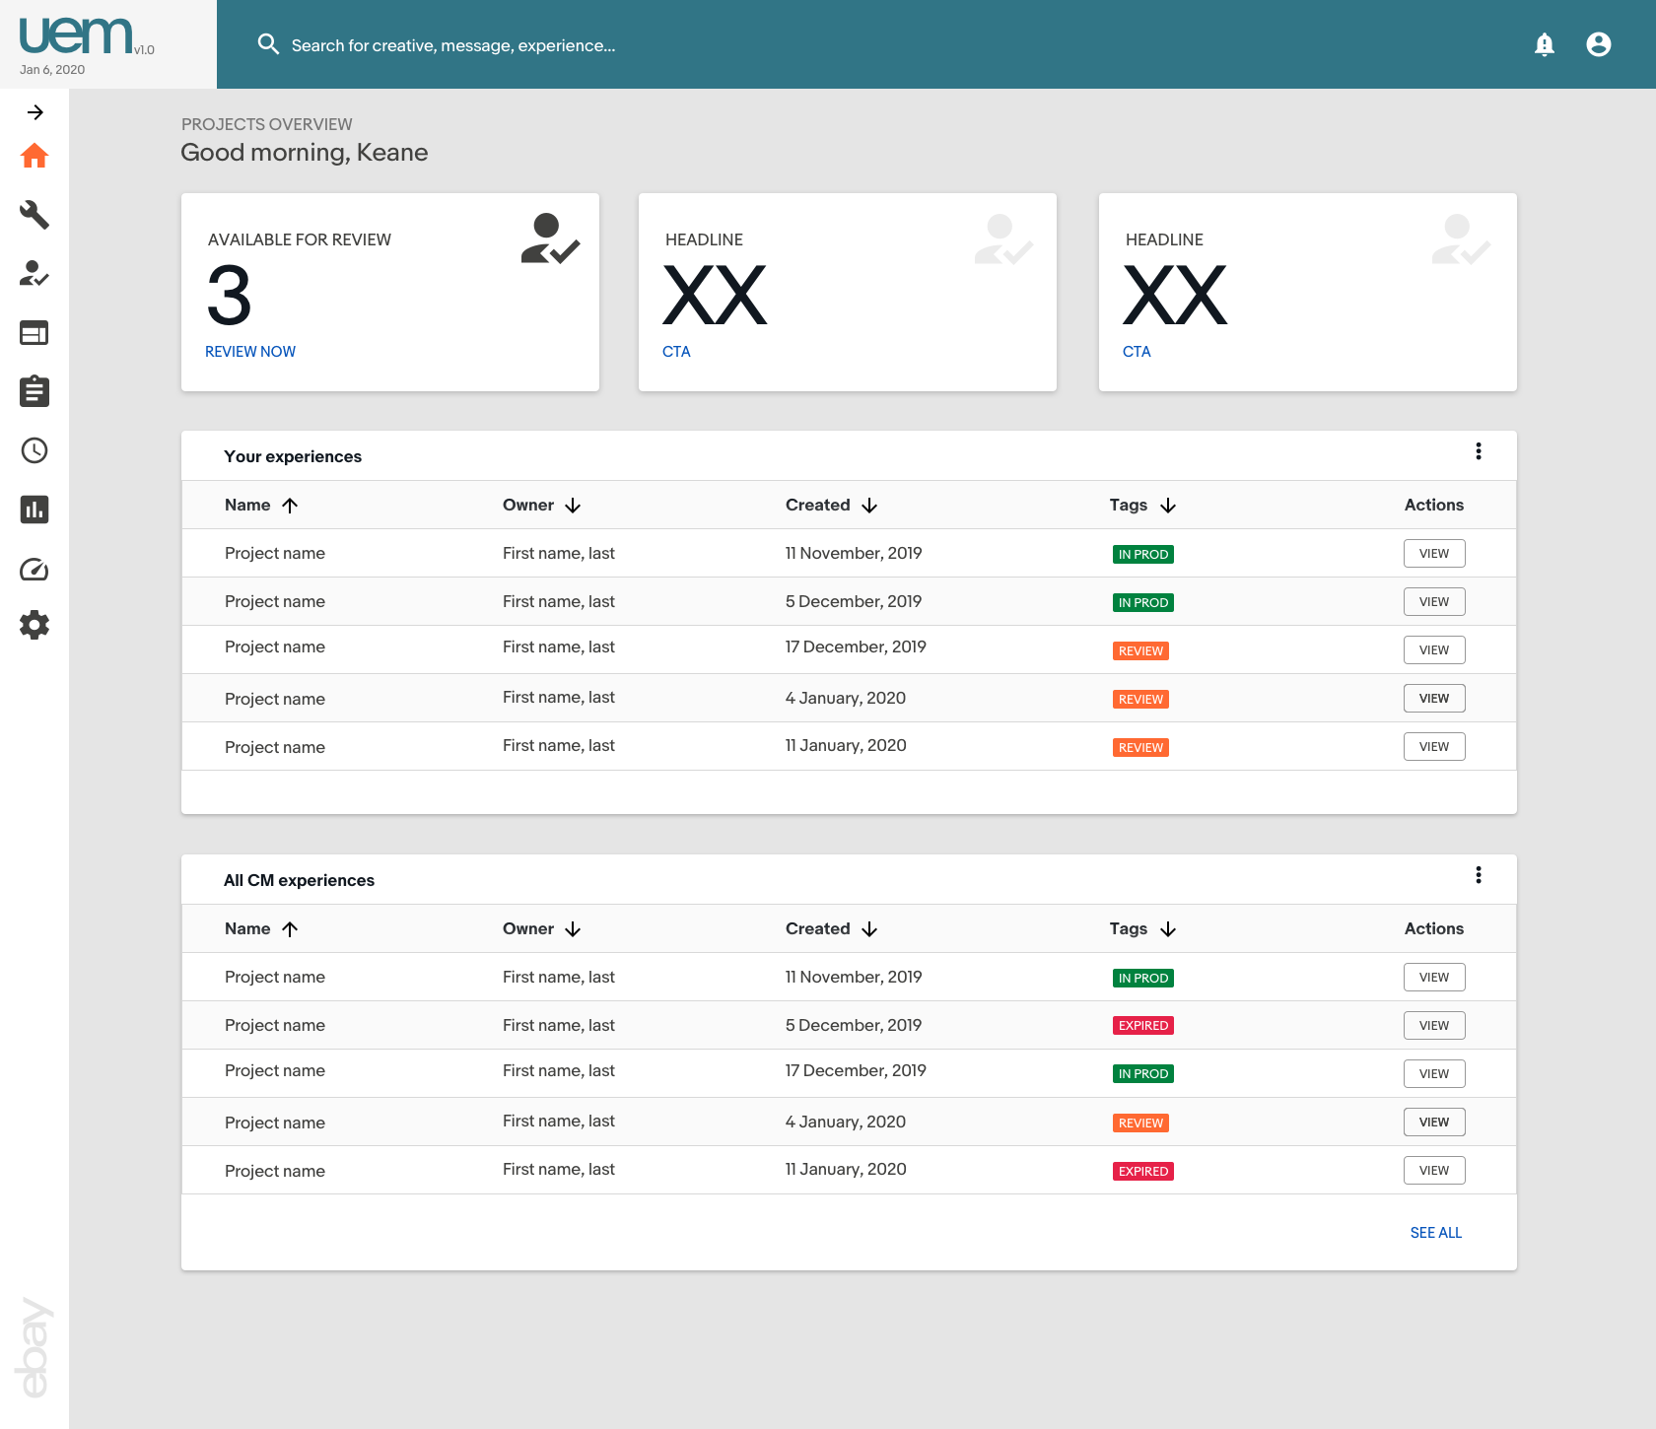Viewport: 1656px width, 1429px height.
Task: View the 17 December 2019 review project
Action: (1434, 650)
